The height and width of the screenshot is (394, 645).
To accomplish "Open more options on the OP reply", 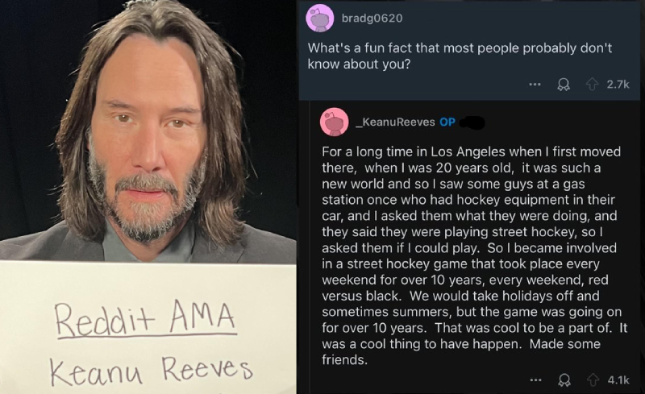I will coord(535,380).
